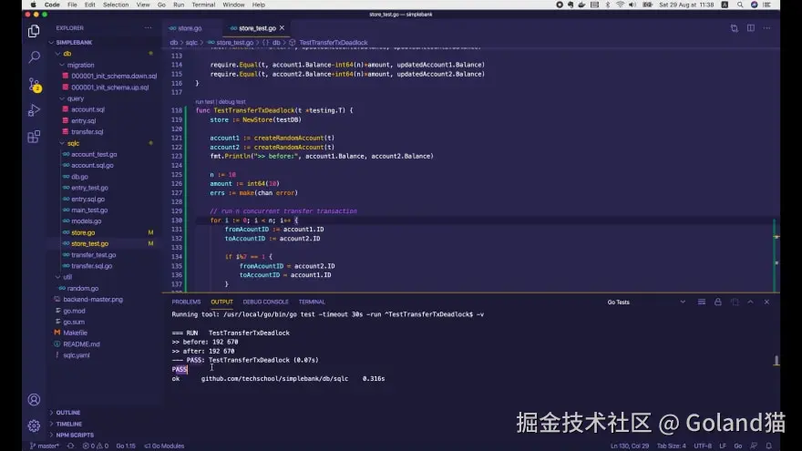Open the Run menu
Screen dimensions: 802x451
(179, 5)
